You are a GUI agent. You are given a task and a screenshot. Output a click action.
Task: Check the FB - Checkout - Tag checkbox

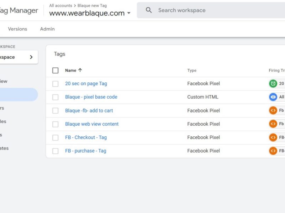pyautogui.click(x=56, y=137)
